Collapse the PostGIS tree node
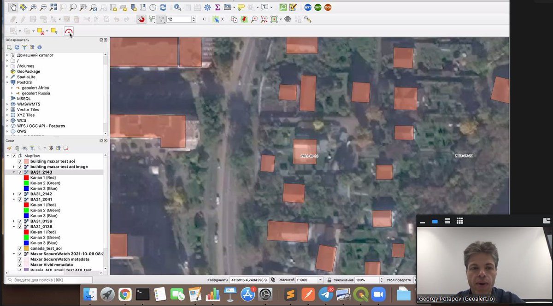The height and width of the screenshot is (306, 553). pos(7,82)
